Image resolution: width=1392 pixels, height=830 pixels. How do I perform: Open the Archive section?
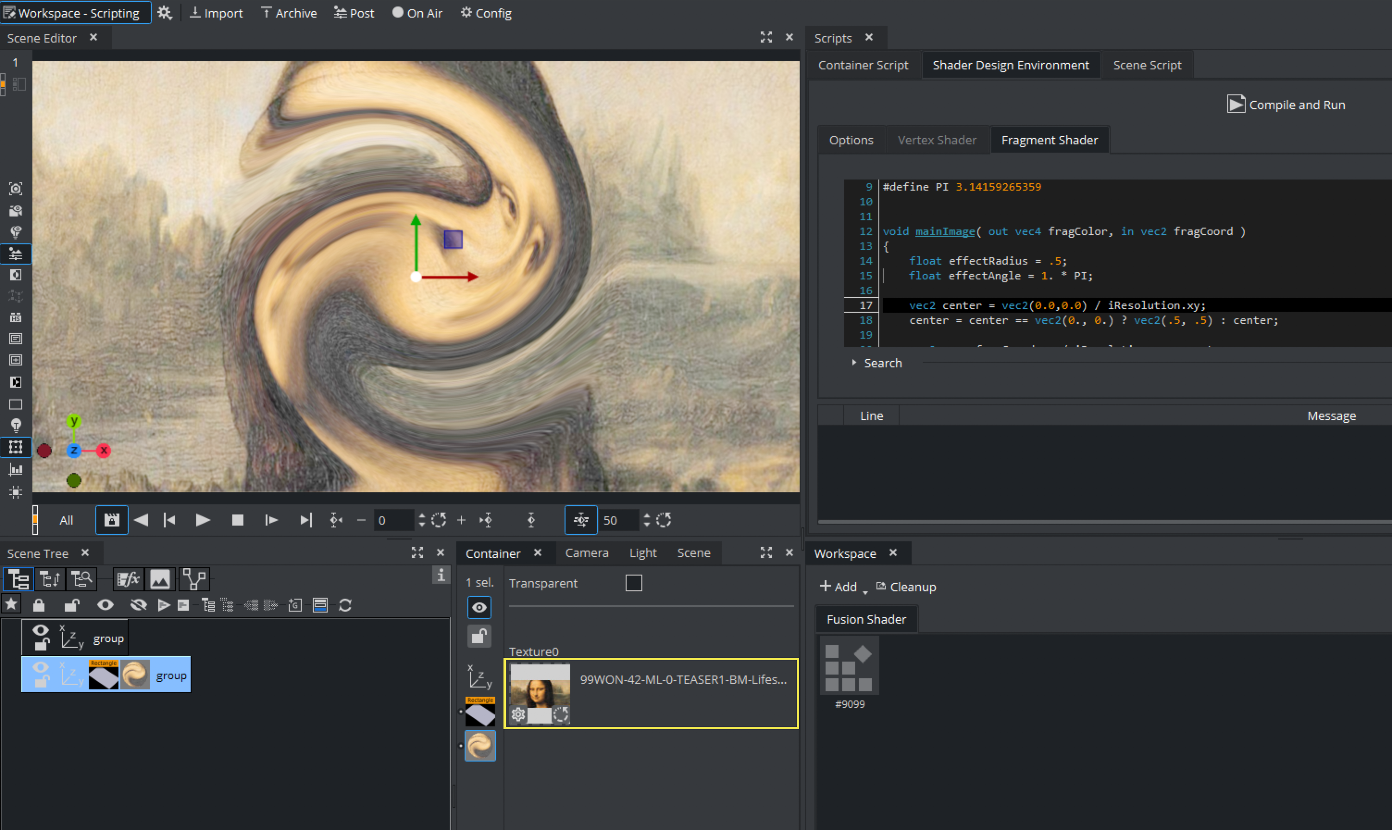click(x=289, y=13)
